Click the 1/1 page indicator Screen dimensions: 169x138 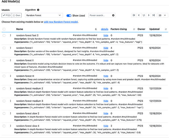click(x=144, y=15)
